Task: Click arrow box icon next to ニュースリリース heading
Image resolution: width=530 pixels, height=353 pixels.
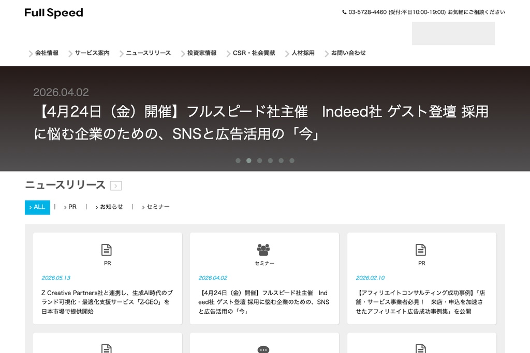Action: tap(116, 186)
